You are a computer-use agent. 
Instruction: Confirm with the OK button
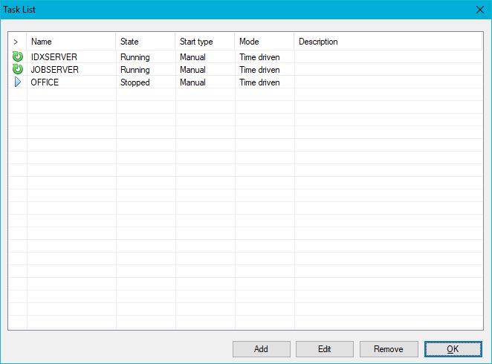point(453,349)
